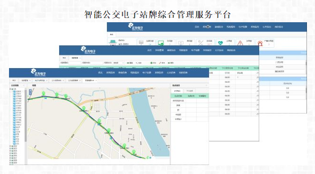Viewport: 315px width, 174px height.
Task: Click the red alarm siren icon
Action: click(x=260, y=43)
